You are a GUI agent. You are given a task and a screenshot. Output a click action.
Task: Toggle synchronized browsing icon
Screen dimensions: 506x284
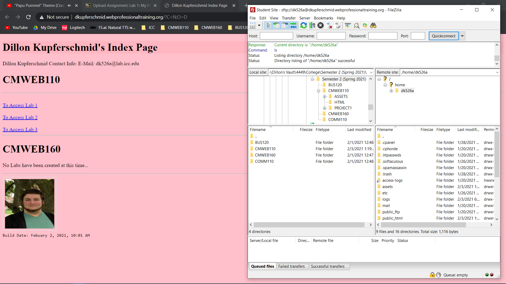(x=365, y=26)
